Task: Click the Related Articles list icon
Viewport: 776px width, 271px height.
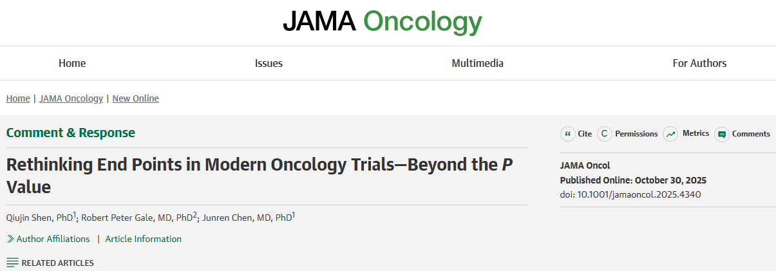Action: pyautogui.click(x=12, y=263)
